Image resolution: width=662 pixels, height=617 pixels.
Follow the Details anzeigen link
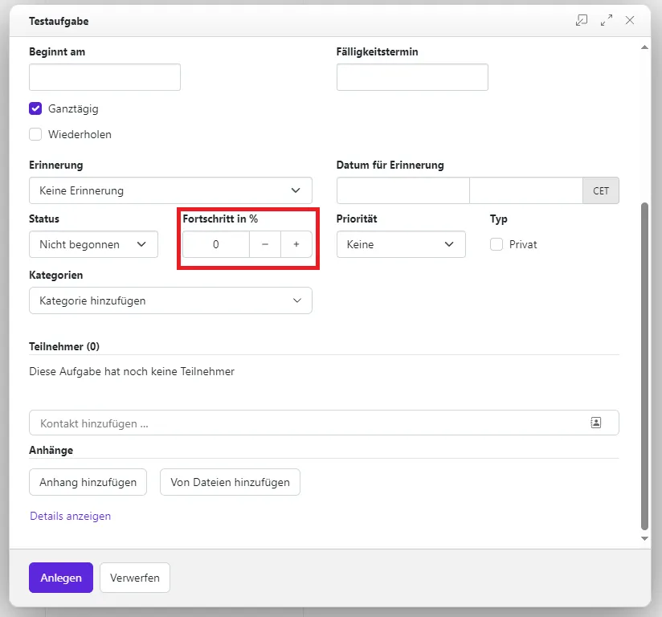coord(71,516)
